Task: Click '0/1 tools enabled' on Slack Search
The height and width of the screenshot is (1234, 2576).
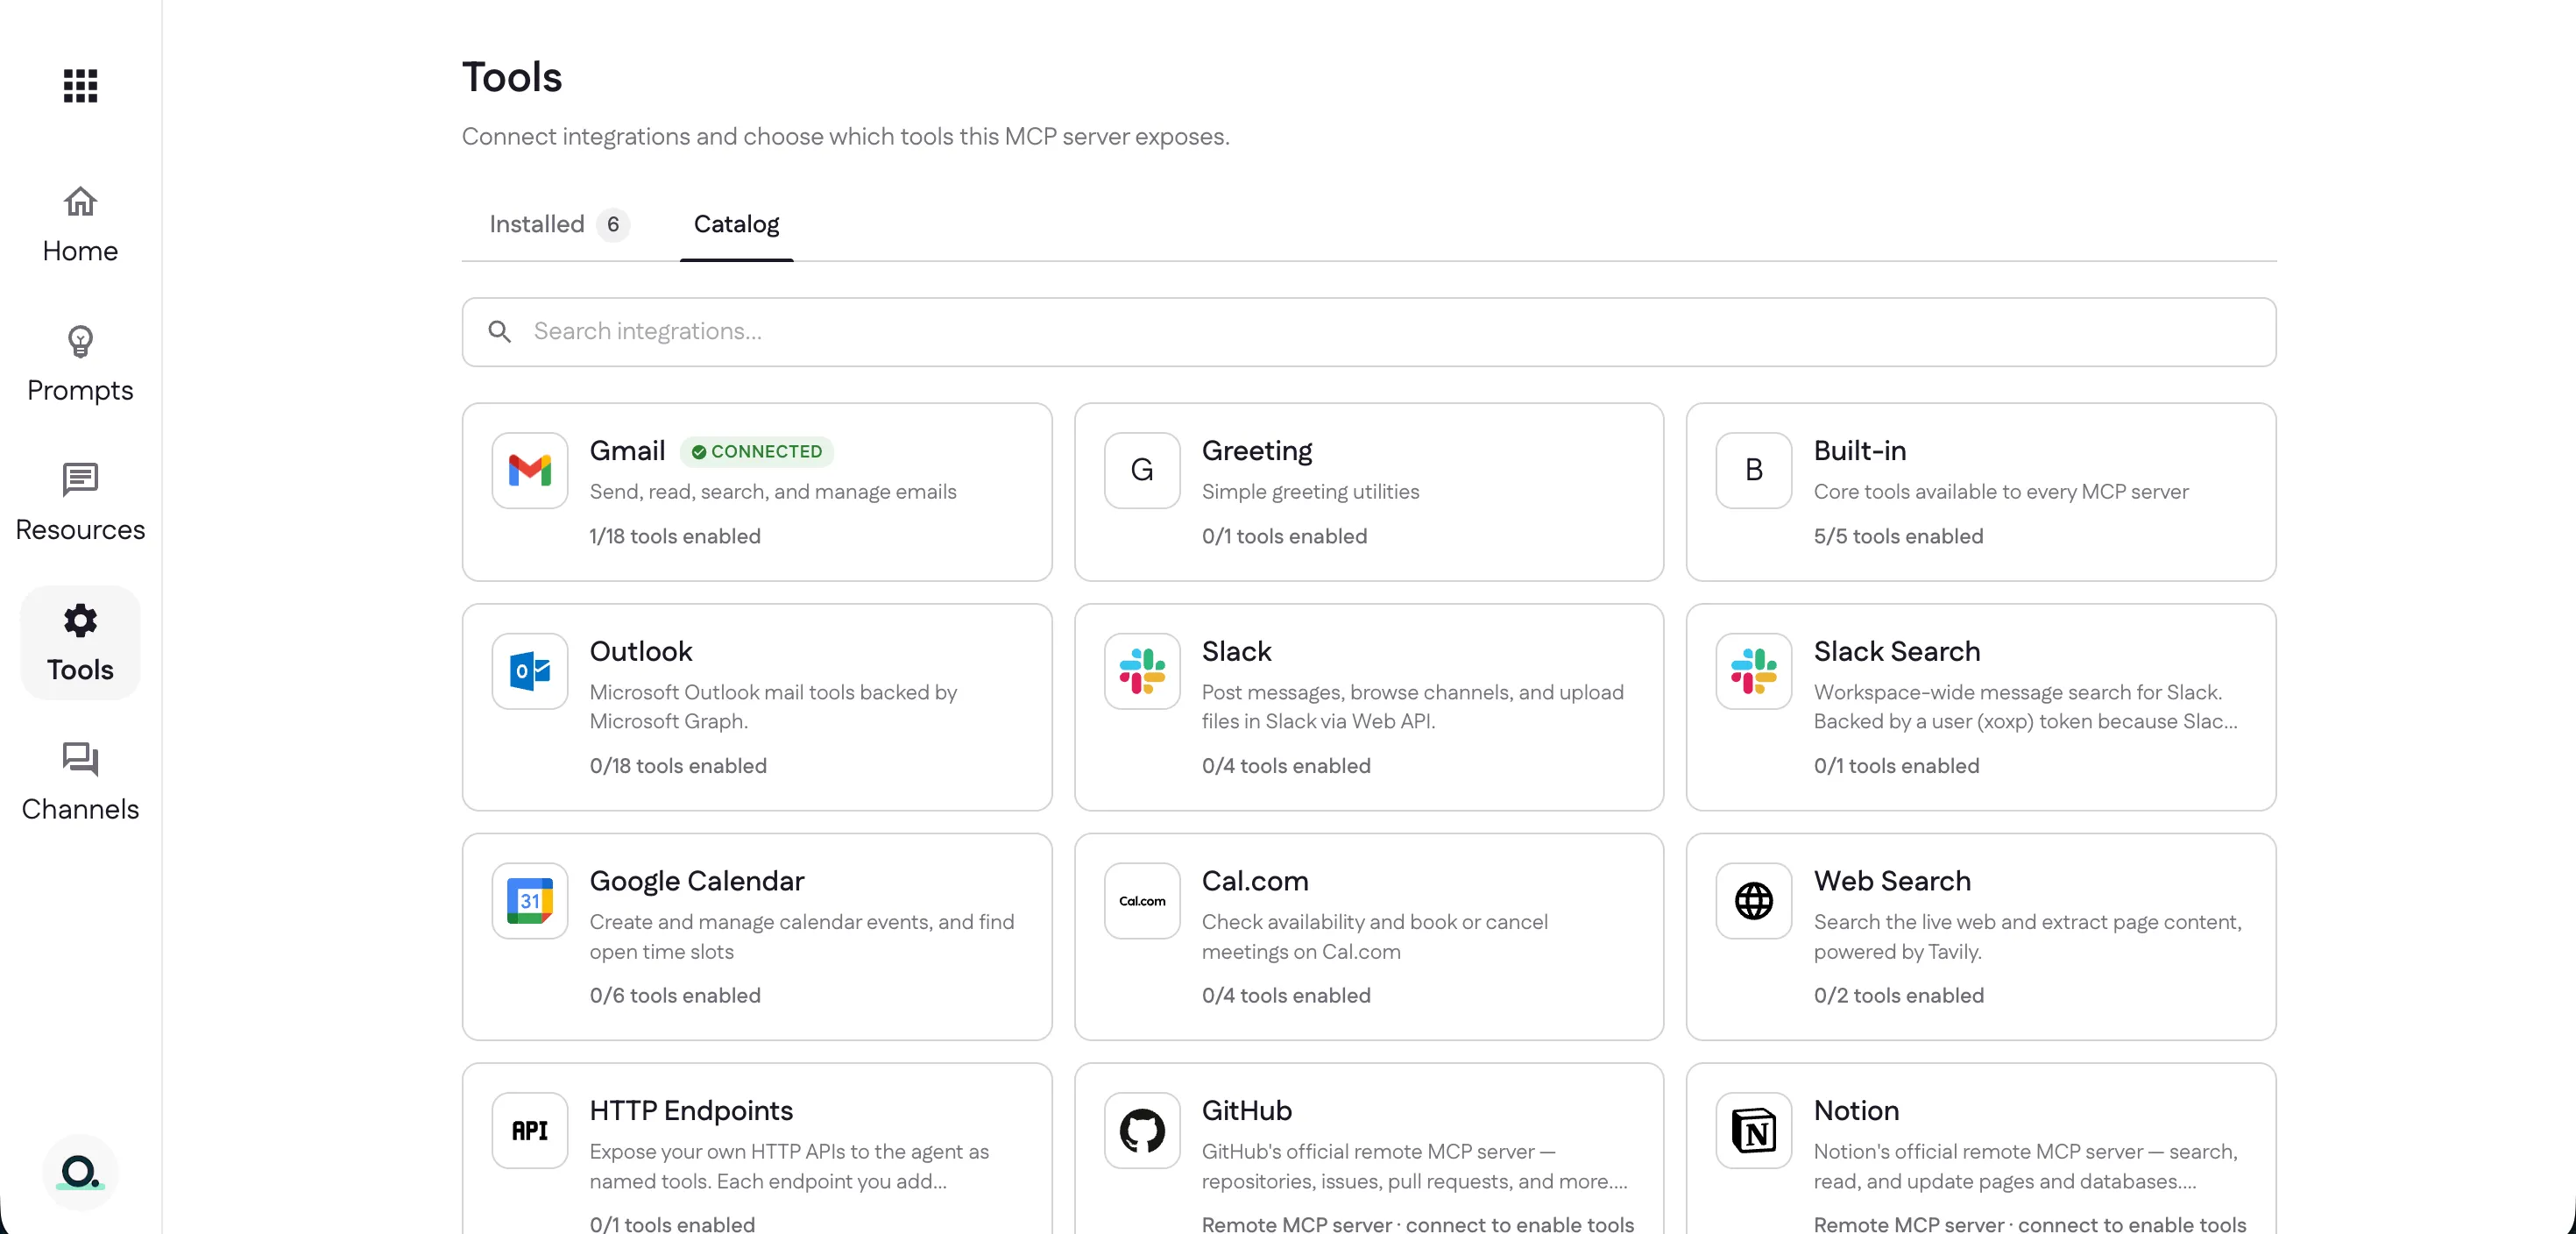Action: point(1896,766)
